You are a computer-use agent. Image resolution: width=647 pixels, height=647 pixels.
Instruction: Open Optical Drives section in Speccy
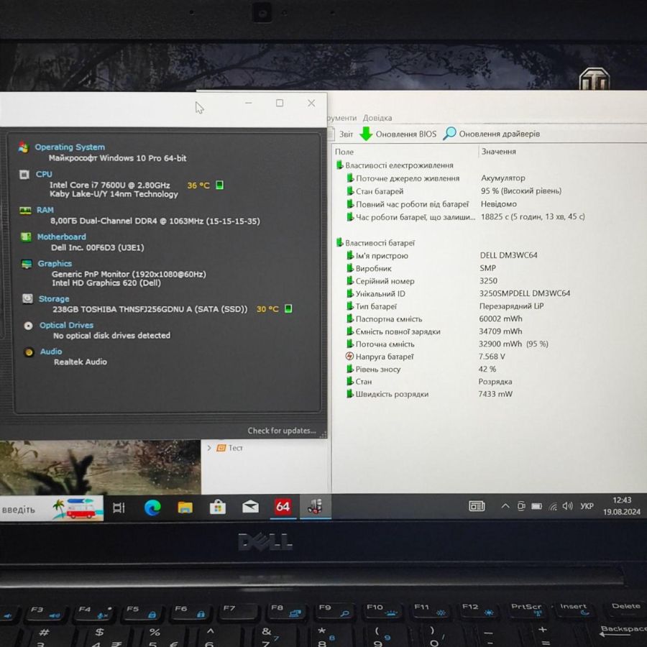coord(66,325)
